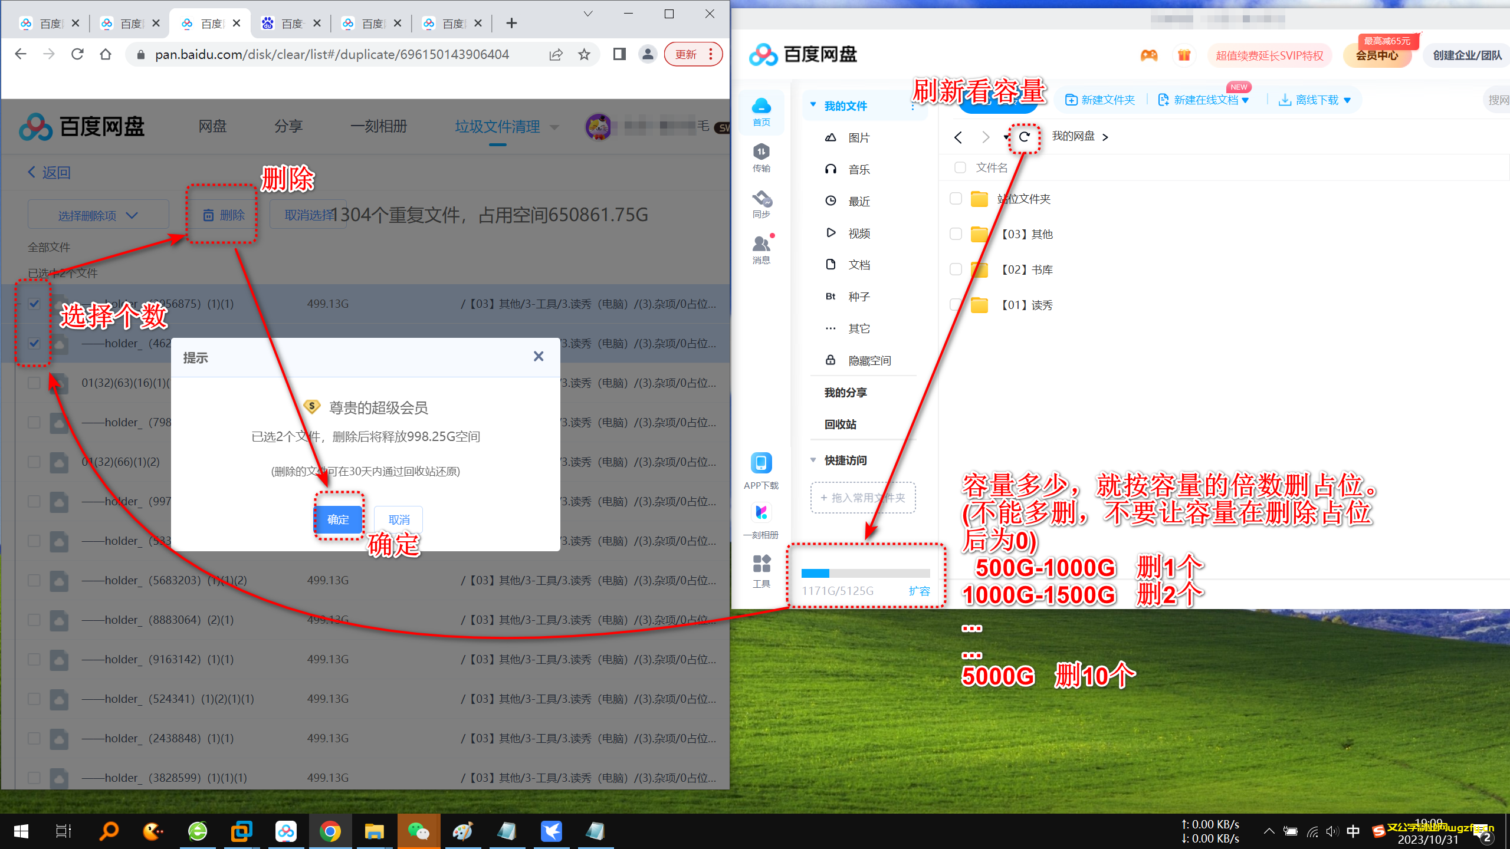Click the 扩容 link by storage bar
The image size is (1510, 849).
tap(919, 591)
